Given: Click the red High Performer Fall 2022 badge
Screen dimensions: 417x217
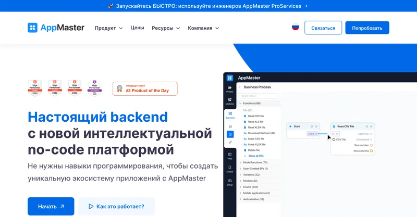Looking at the screenshot, I should [75, 88].
